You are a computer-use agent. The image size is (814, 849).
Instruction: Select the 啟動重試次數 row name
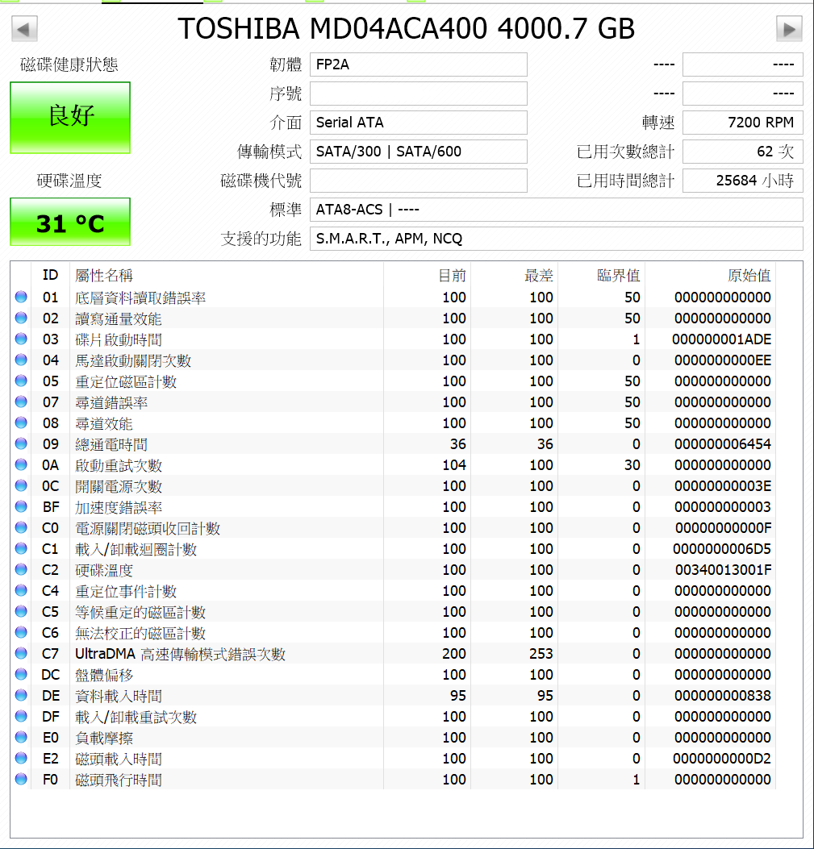[x=119, y=466]
